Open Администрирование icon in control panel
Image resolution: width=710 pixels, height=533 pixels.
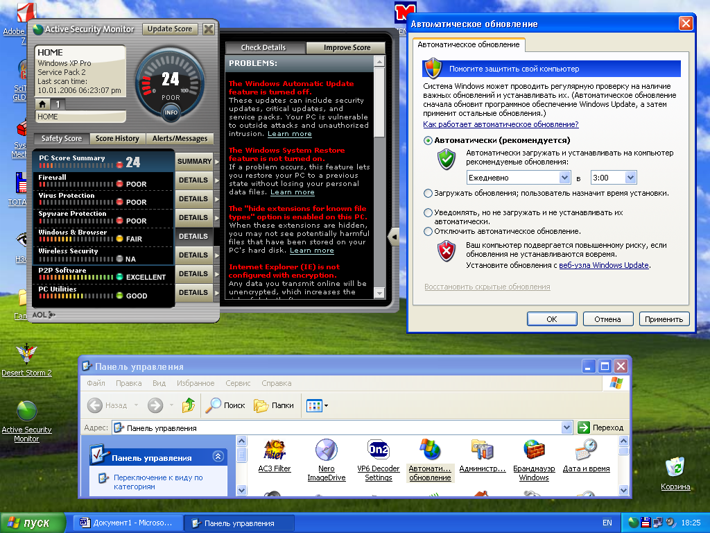point(483,455)
